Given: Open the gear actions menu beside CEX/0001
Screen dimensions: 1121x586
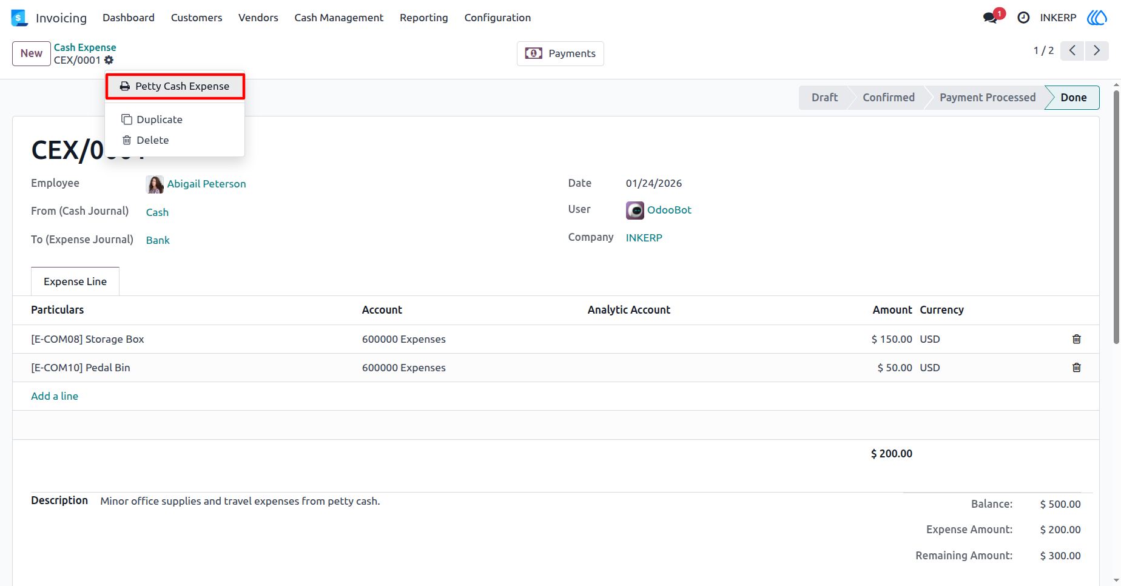Looking at the screenshot, I should pyautogui.click(x=109, y=60).
